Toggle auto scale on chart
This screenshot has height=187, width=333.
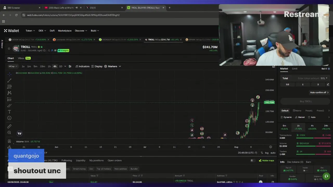pyautogui.click(x=273, y=153)
